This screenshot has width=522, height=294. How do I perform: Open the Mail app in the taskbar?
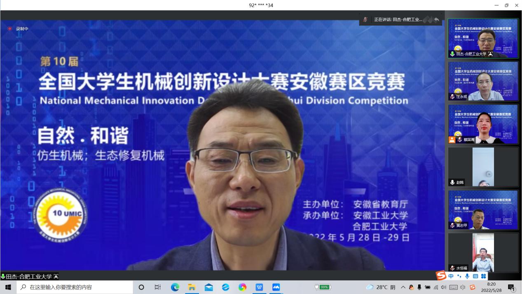[209, 287]
